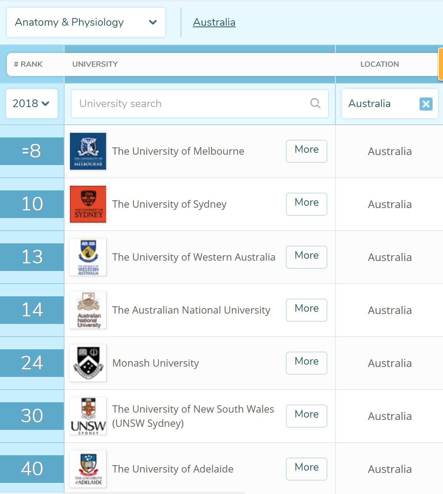Screen dimensions: 443x494
Task: Open the University of Sydney logo
Action: [x=88, y=204]
